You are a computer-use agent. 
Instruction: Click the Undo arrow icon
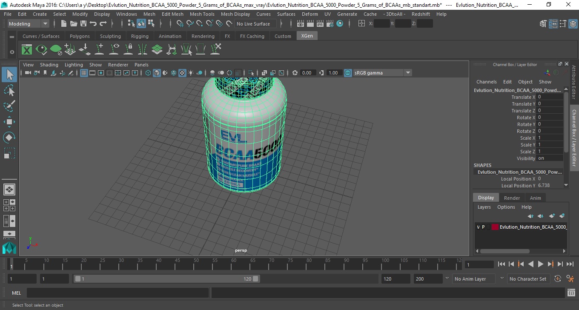pyautogui.click(x=93, y=24)
